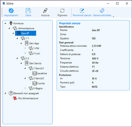This screenshot has height=127, width=132.
Task: Click the Frequenza value 50 Hz
Action: [x=95, y=63]
